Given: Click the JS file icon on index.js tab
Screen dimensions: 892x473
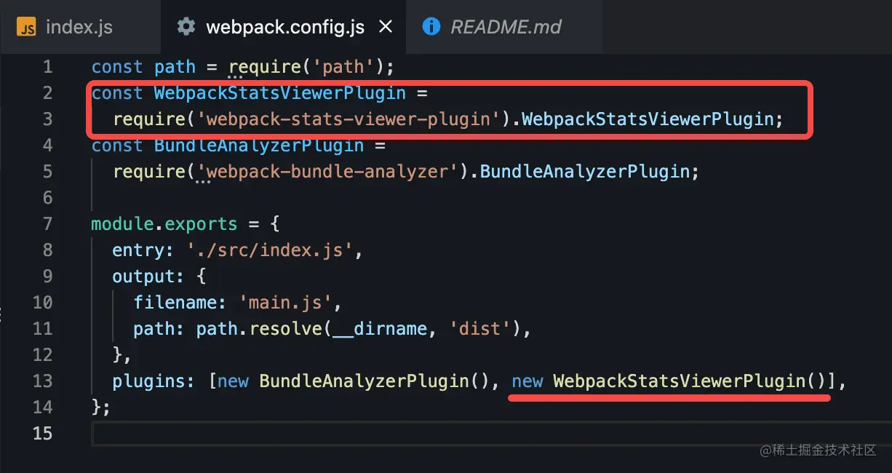Looking at the screenshot, I should [x=27, y=28].
